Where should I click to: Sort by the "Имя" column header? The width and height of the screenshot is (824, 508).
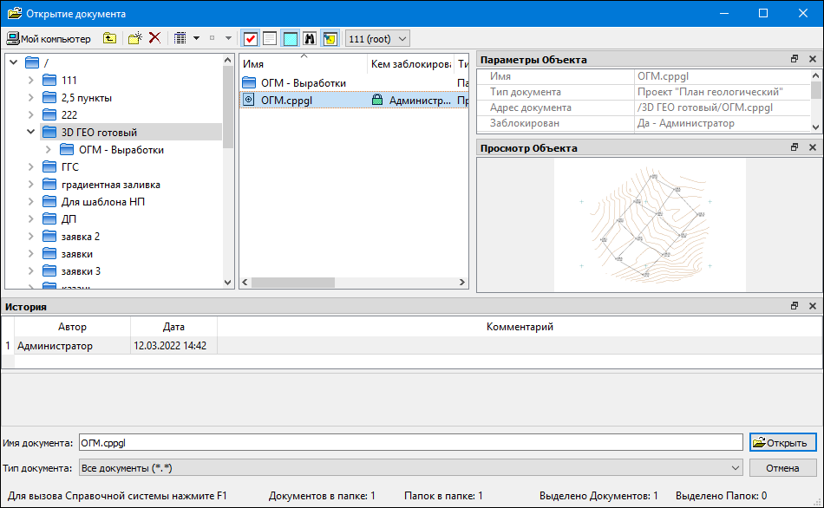[304, 63]
